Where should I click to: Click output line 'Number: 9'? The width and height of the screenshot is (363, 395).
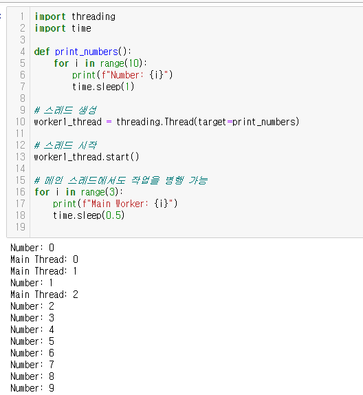tap(32, 388)
